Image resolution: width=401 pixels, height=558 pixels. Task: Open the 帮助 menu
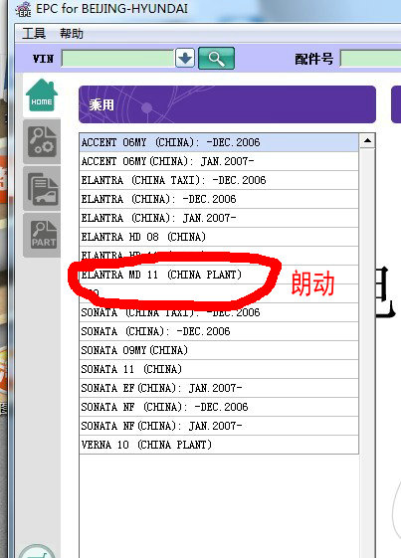pyautogui.click(x=72, y=34)
